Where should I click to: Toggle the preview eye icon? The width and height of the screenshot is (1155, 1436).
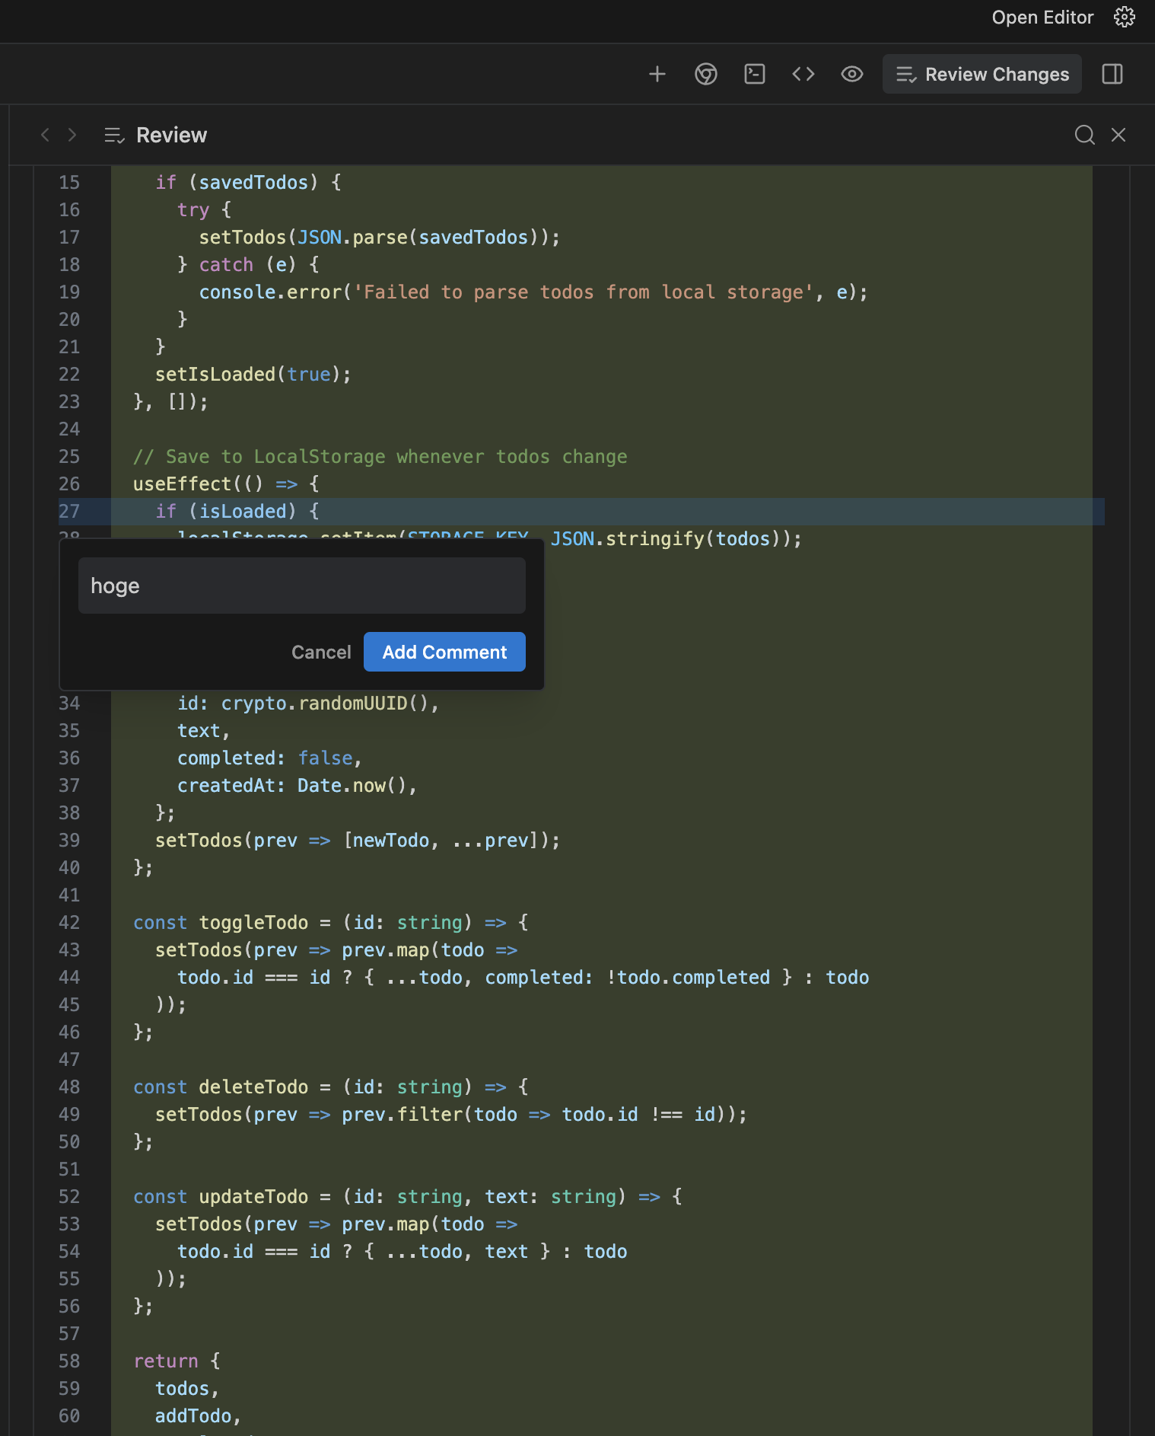852,74
